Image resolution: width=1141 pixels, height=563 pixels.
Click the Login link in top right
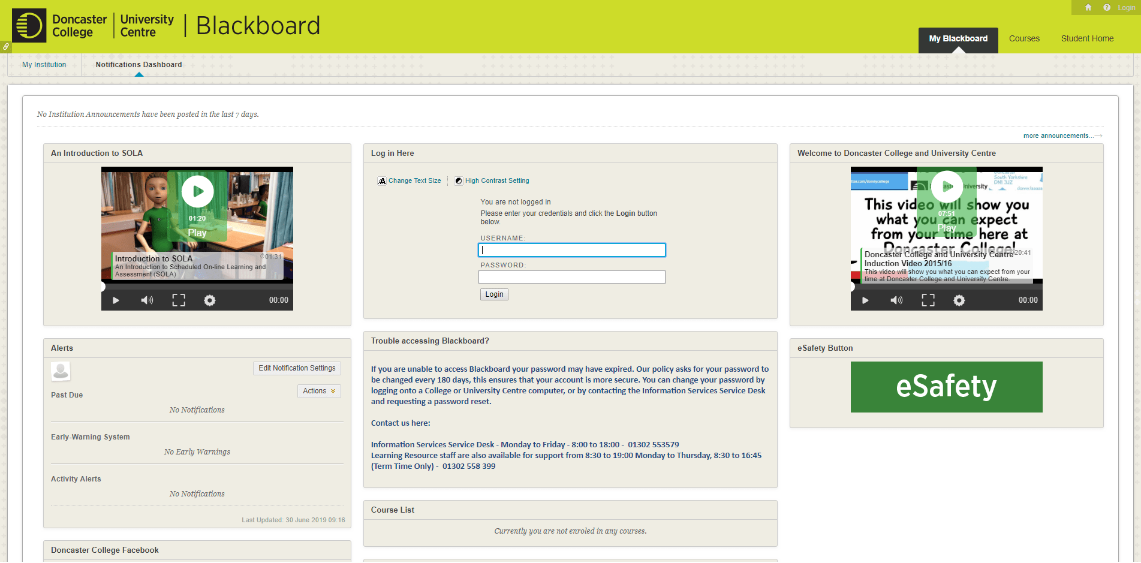[1127, 8]
